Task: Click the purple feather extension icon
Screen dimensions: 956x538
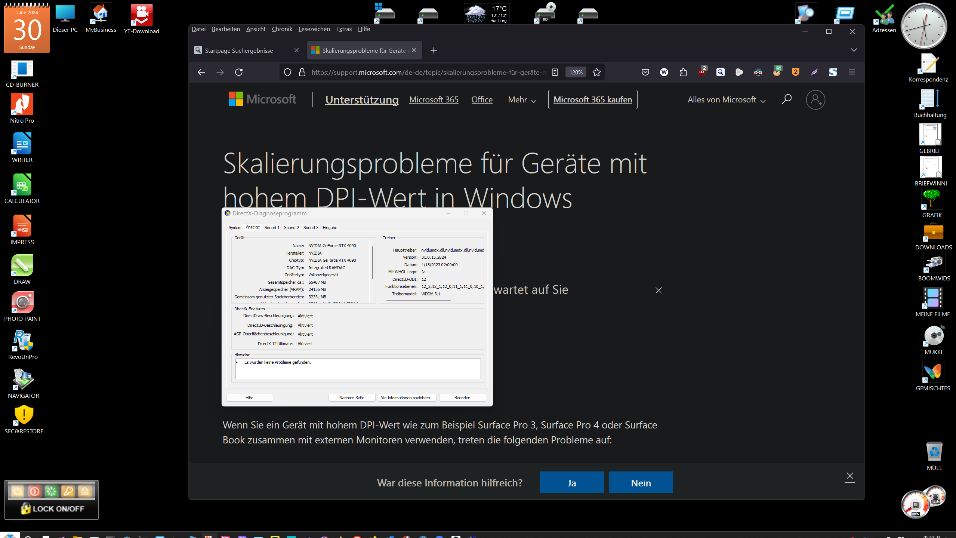Action: pyautogui.click(x=814, y=72)
